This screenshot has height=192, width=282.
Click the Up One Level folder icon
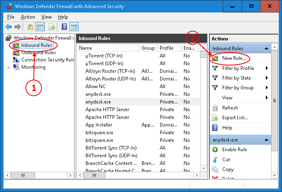(30, 27)
